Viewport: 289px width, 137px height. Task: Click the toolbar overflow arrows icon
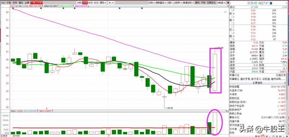click(x=227, y=3)
